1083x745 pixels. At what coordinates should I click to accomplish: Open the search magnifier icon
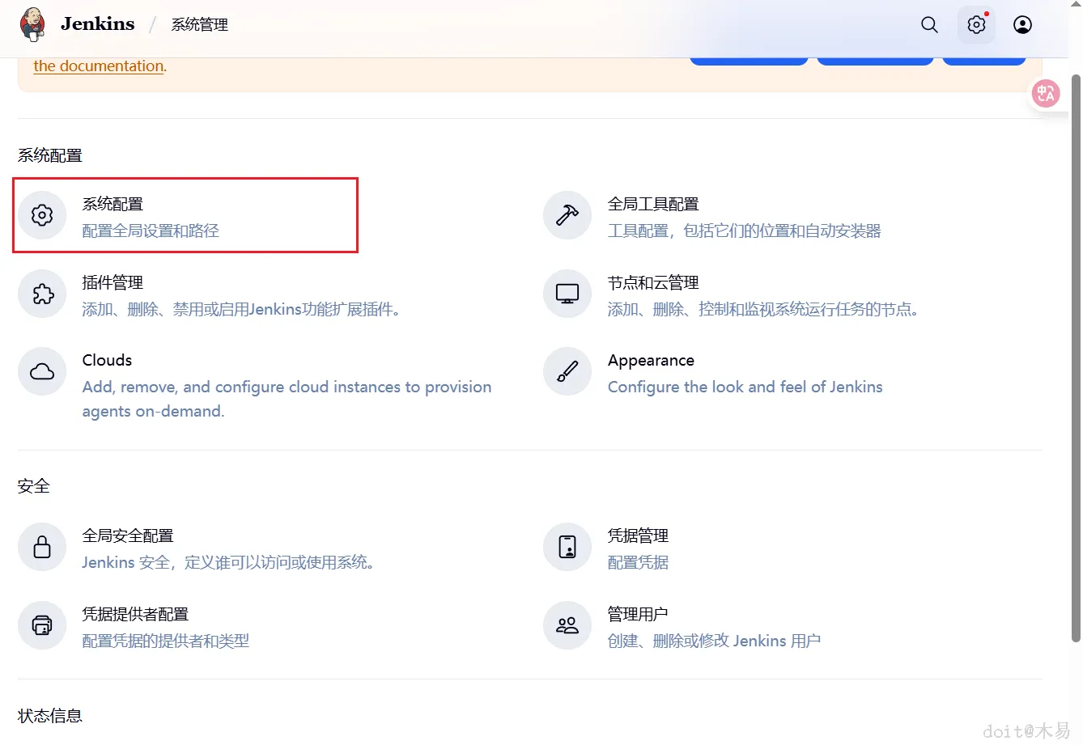pyautogui.click(x=929, y=24)
